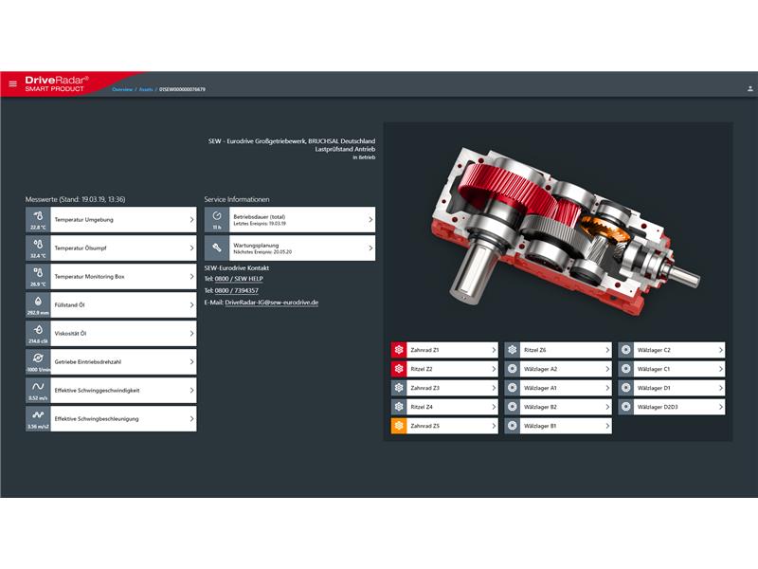758x569 pixels.
Task: Email DriveRadar-IG@sew-eurodrive.de
Action: pos(272,303)
